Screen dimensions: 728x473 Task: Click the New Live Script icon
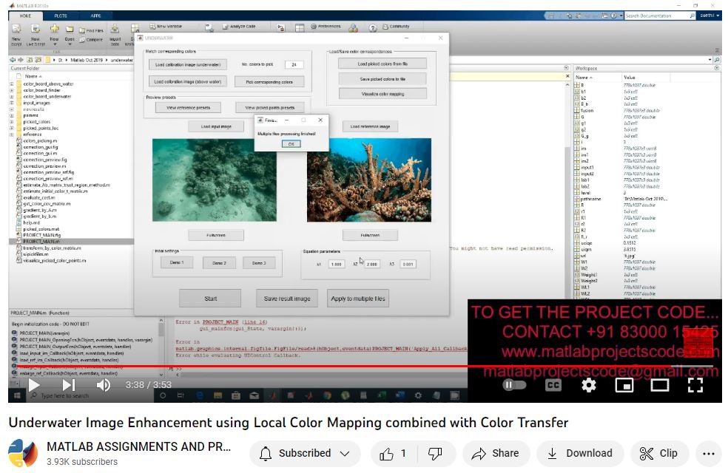pyautogui.click(x=36, y=35)
